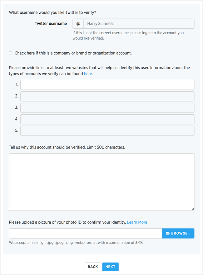Grab the resize handle of the reason textarea

(x=192, y=209)
